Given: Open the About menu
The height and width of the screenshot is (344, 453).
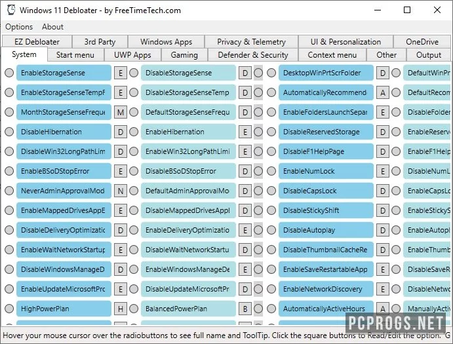Looking at the screenshot, I should click(52, 27).
